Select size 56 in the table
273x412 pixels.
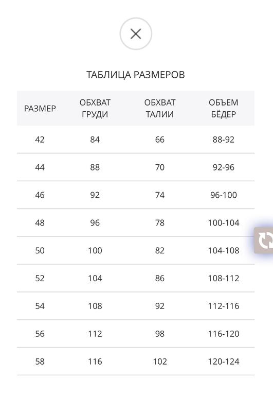tap(40, 334)
